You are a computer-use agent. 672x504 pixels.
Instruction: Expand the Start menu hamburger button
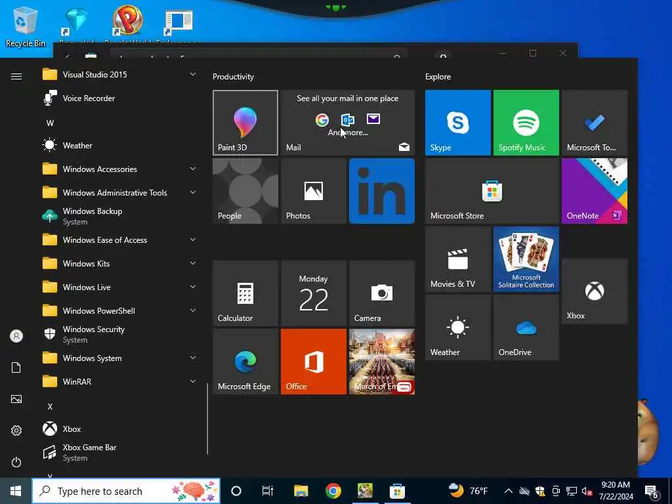click(16, 76)
